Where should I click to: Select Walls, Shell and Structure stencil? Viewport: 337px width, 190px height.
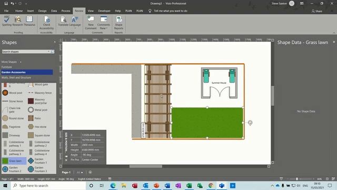(x=16, y=78)
